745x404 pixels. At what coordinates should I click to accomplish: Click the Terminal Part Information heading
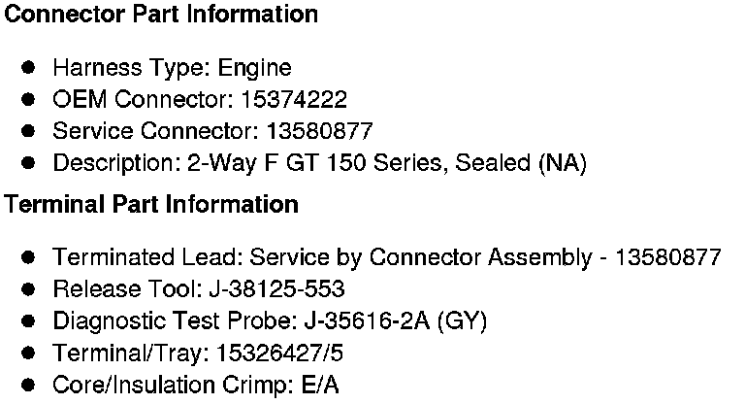(x=151, y=205)
